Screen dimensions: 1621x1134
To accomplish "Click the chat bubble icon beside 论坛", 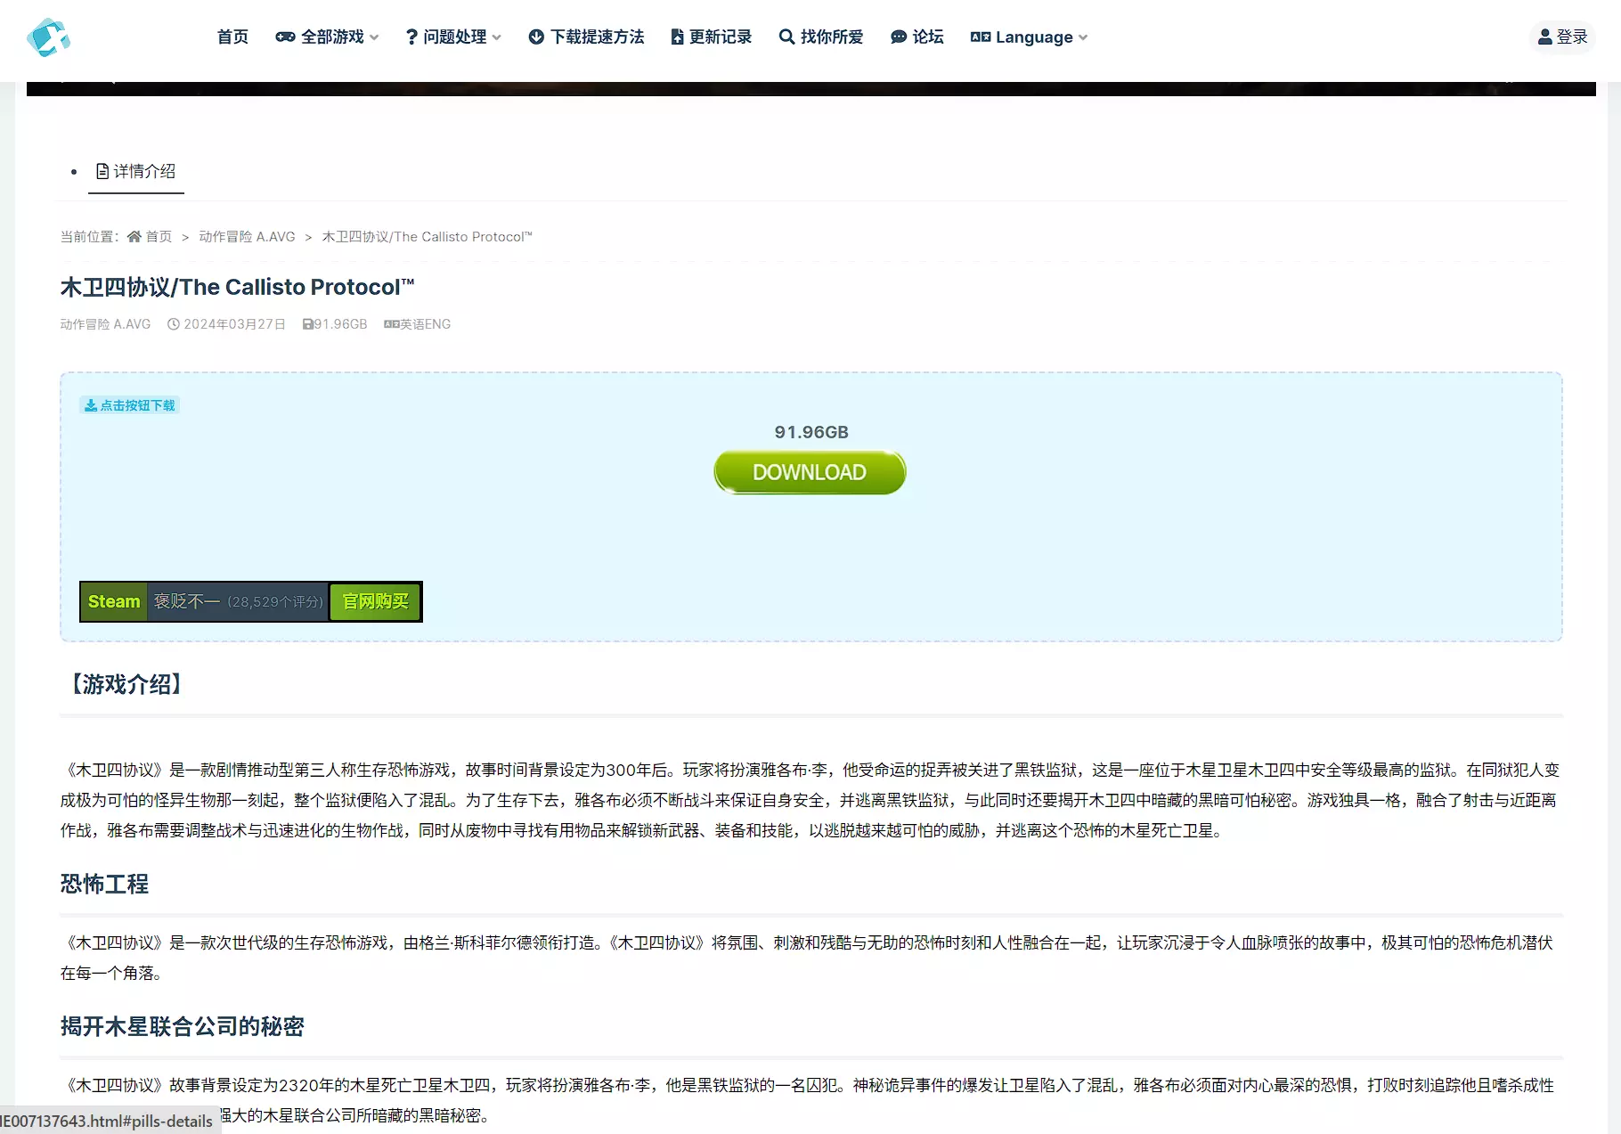I will [899, 37].
